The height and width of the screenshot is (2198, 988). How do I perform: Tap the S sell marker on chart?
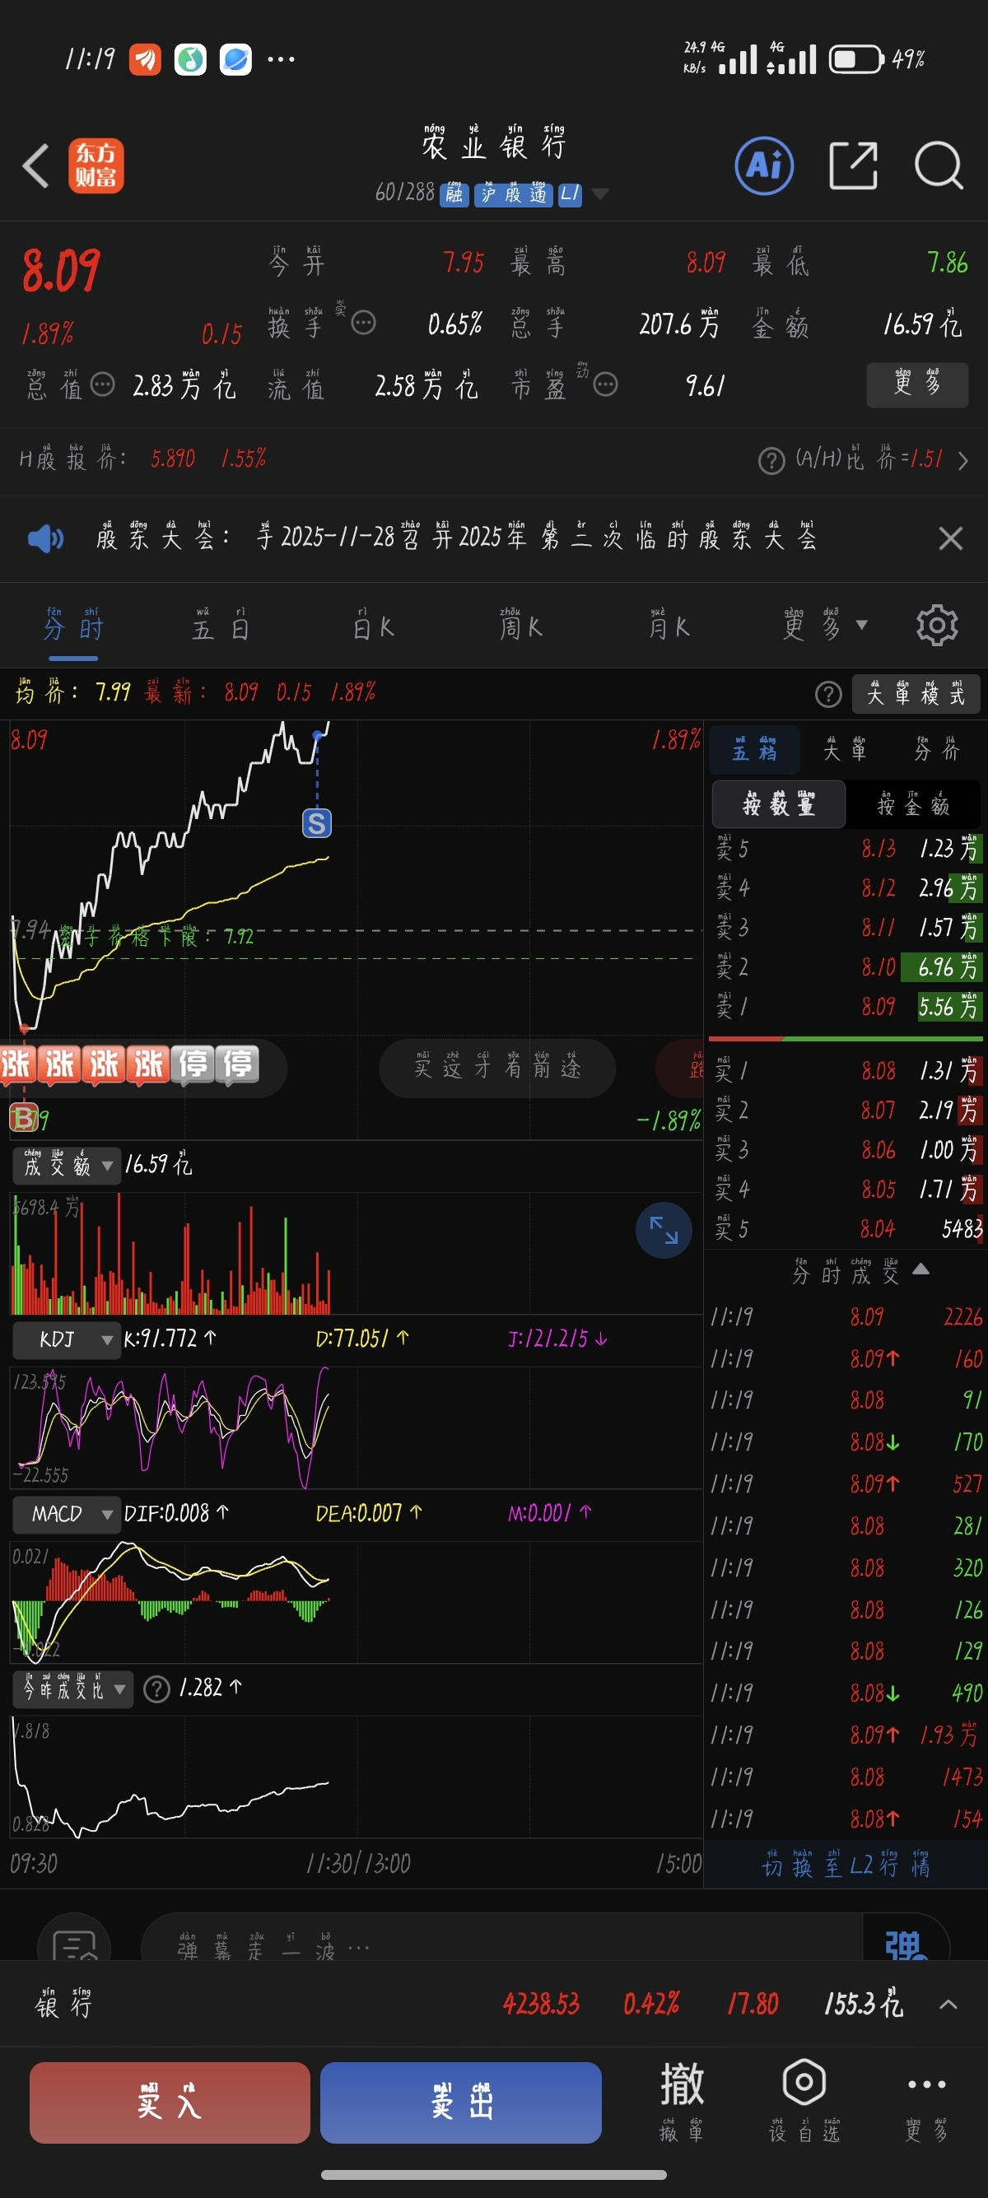(316, 823)
